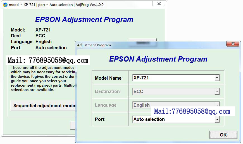
Task: Click the Language label in dialog
Action: tap(106, 105)
